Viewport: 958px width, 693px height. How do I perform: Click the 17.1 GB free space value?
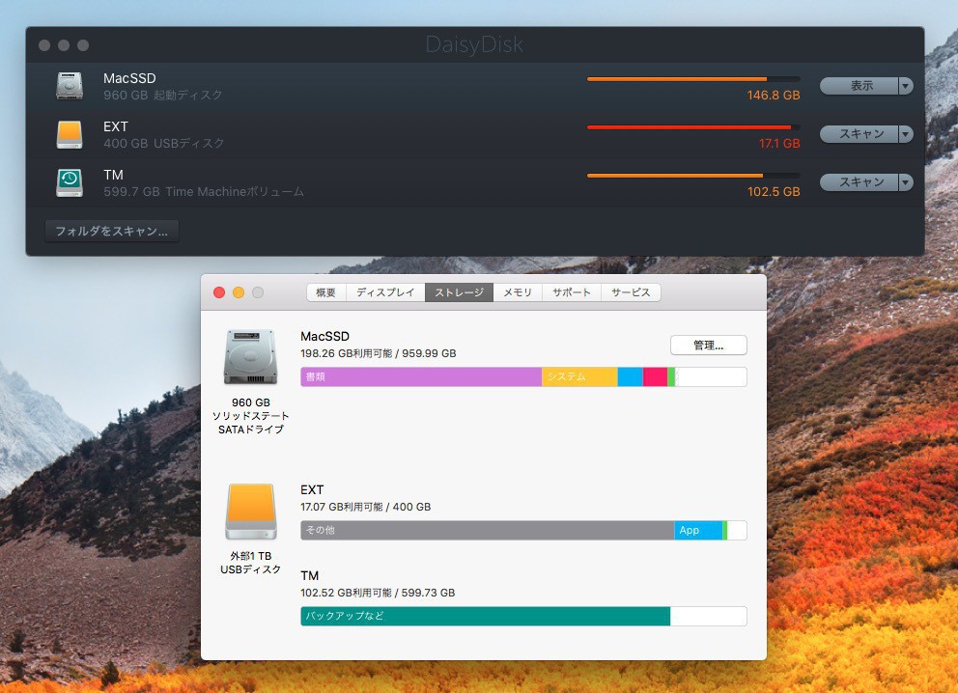click(779, 144)
